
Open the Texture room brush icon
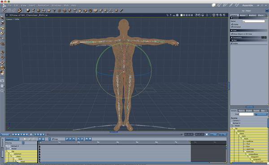coord(231,5)
